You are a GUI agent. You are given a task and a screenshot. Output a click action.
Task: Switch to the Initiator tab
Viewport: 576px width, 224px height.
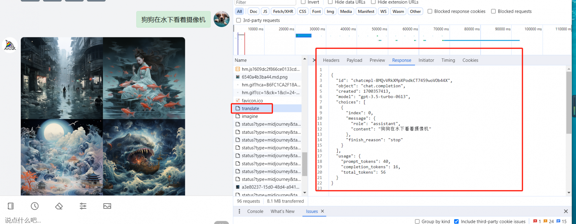point(426,60)
